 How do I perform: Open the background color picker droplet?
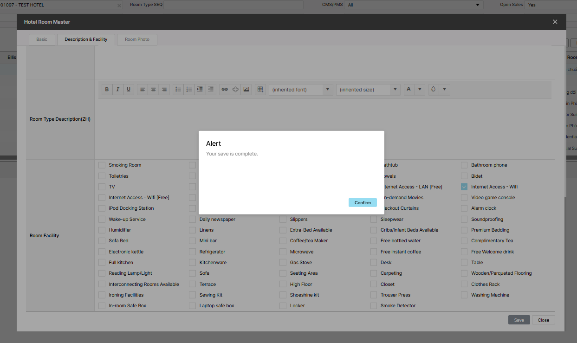(434, 90)
